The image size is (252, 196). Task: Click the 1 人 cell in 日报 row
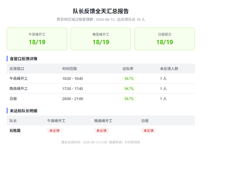point(163,99)
